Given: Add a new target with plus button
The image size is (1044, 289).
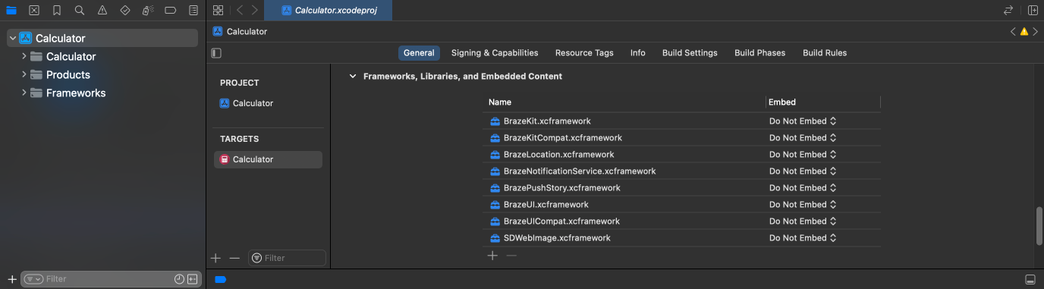Looking at the screenshot, I should coord(215,258).
